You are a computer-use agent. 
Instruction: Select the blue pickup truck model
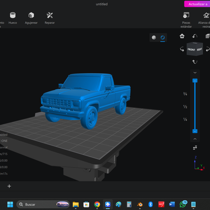click(85, 101)
